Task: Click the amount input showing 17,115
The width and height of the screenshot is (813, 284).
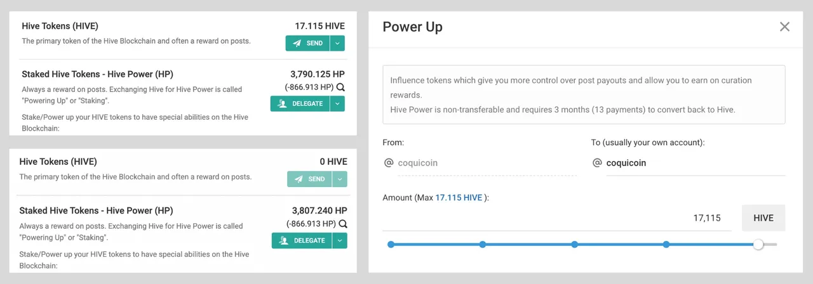Action: pyautogui.click(x=557, y=218)
